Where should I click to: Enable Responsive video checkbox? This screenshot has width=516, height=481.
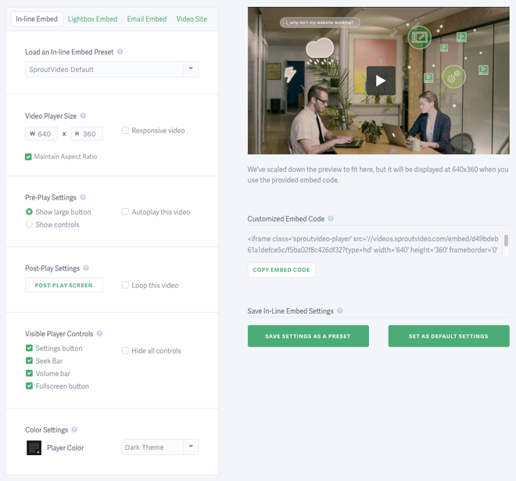[125, 131]
